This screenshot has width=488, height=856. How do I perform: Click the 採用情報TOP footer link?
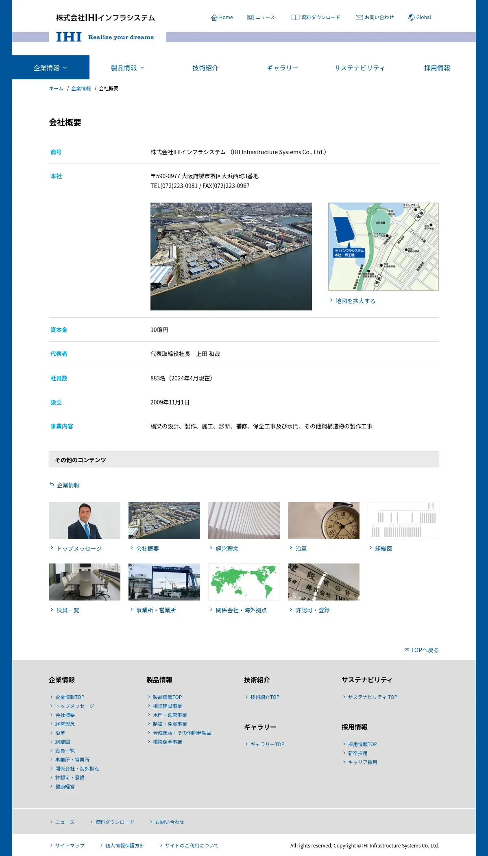(x=362, y=744)
